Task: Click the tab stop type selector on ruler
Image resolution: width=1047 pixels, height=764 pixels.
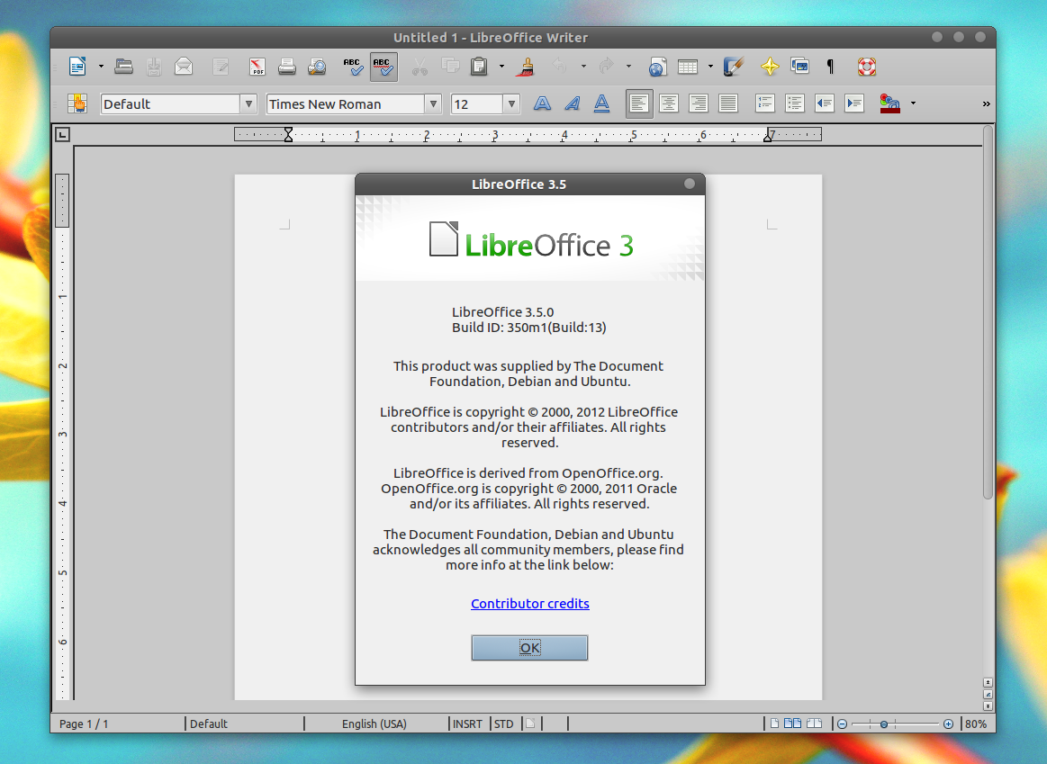Action: pos(62,135)
